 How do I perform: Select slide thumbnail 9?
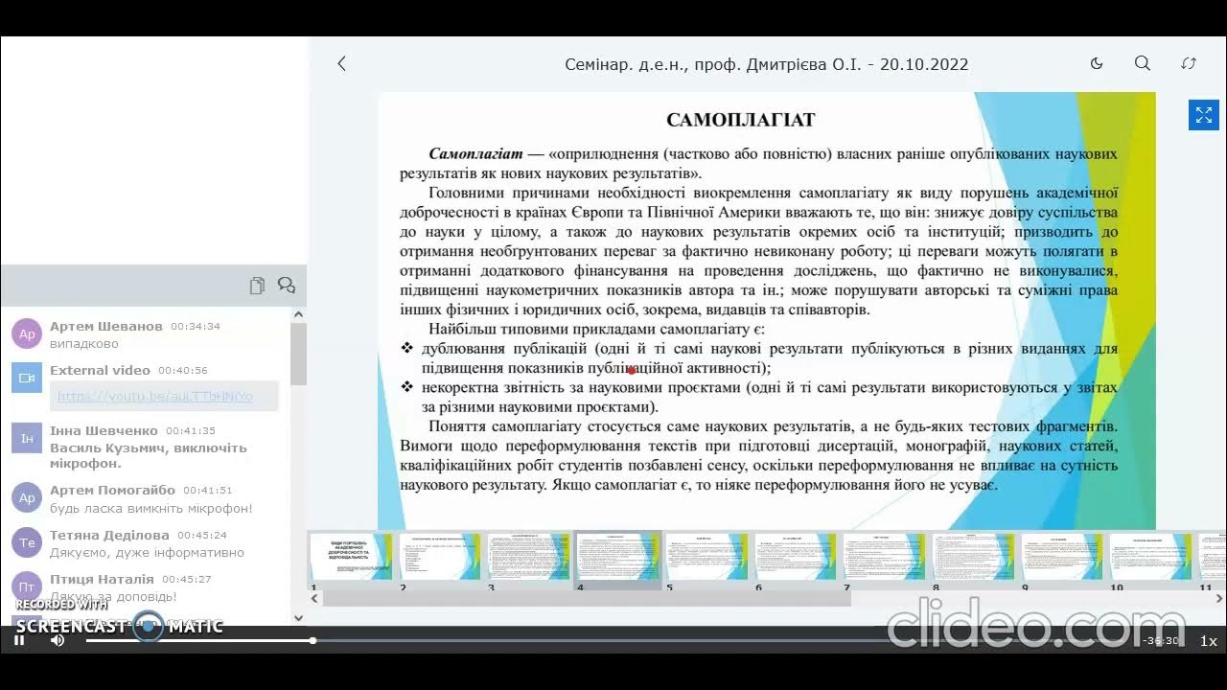(1063, 556)
